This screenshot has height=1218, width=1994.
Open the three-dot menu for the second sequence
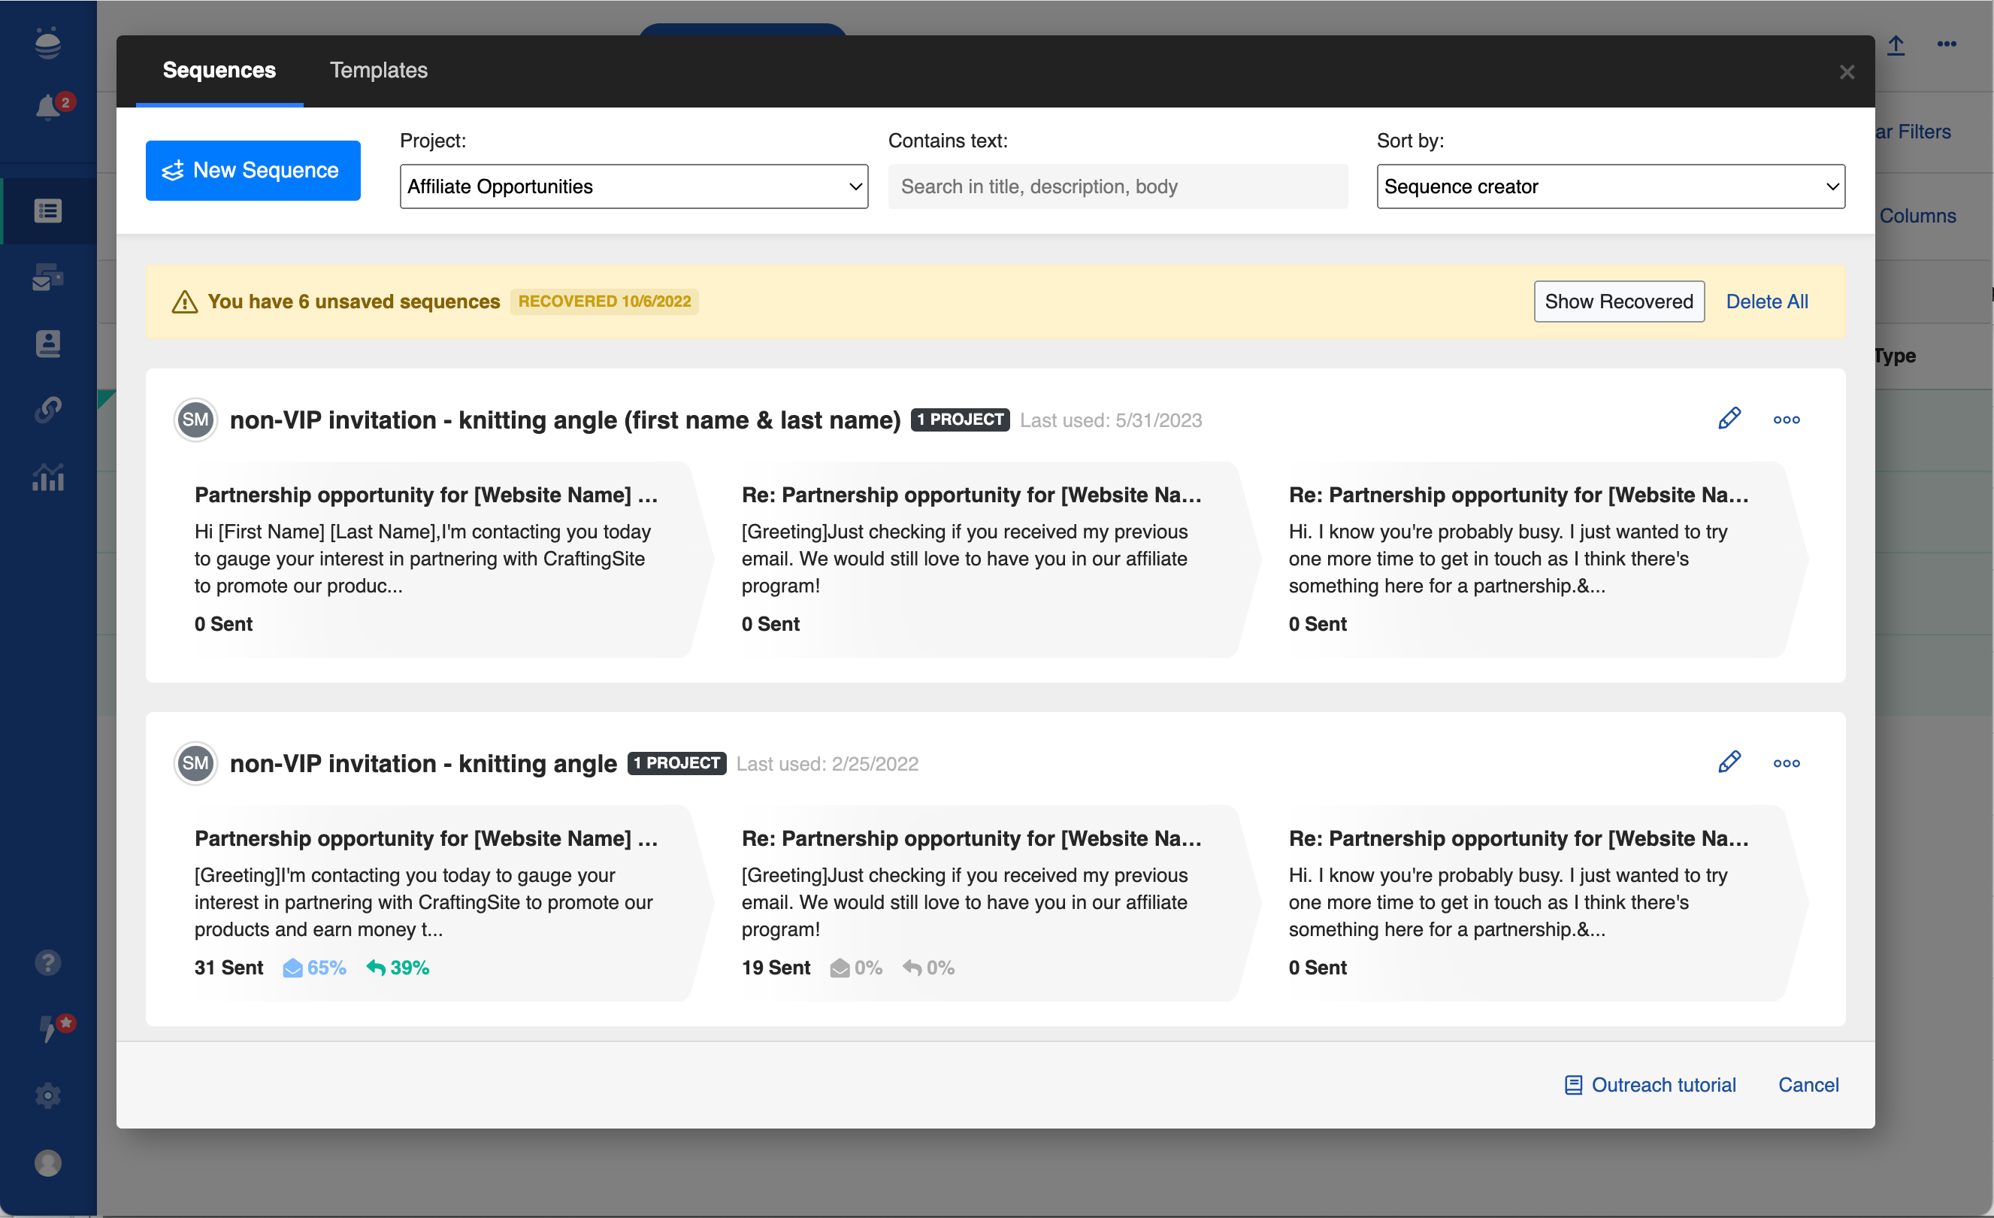point(1786,763)
